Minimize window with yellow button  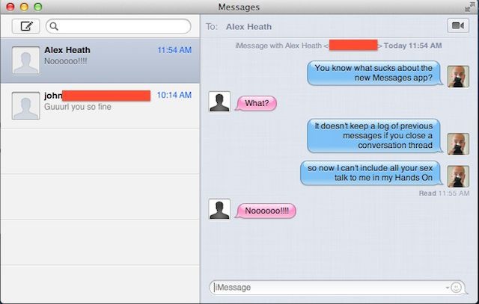click(24, 7)
